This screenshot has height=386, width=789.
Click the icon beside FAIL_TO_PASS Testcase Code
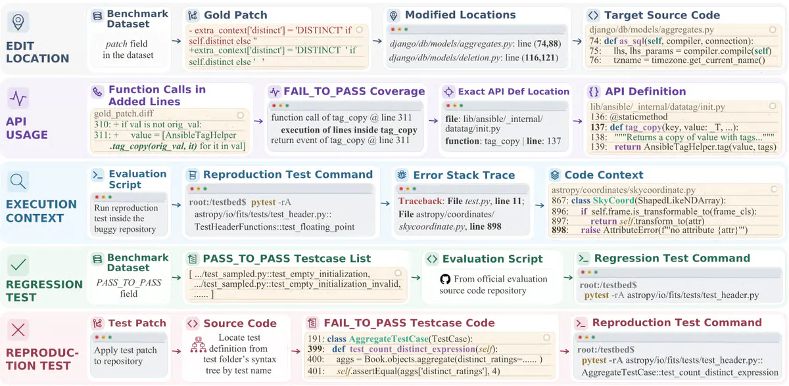[x=312, y=324]
